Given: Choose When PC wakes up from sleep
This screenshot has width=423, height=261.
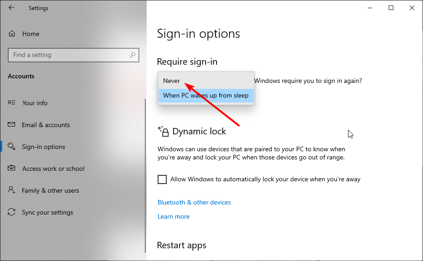Looking at the screenshot, I should tap(206, 96).
